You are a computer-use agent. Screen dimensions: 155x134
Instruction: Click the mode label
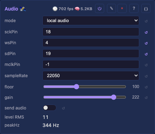point(10,21)
